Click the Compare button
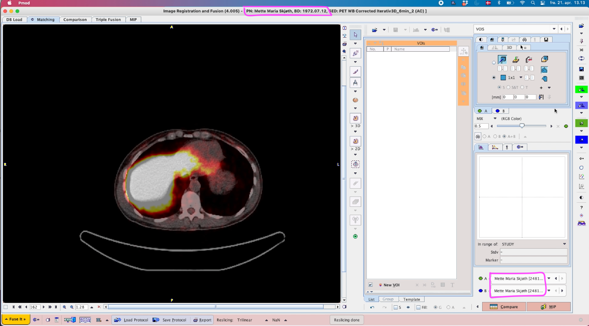The width and height of the screenshot is (589, 326). pos(504,307)
